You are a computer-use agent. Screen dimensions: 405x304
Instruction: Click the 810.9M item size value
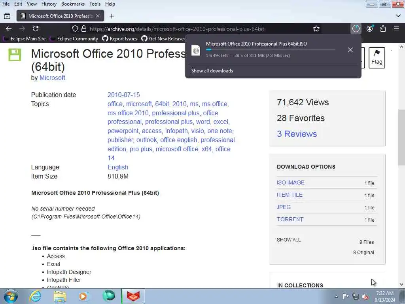coord(118,176)
